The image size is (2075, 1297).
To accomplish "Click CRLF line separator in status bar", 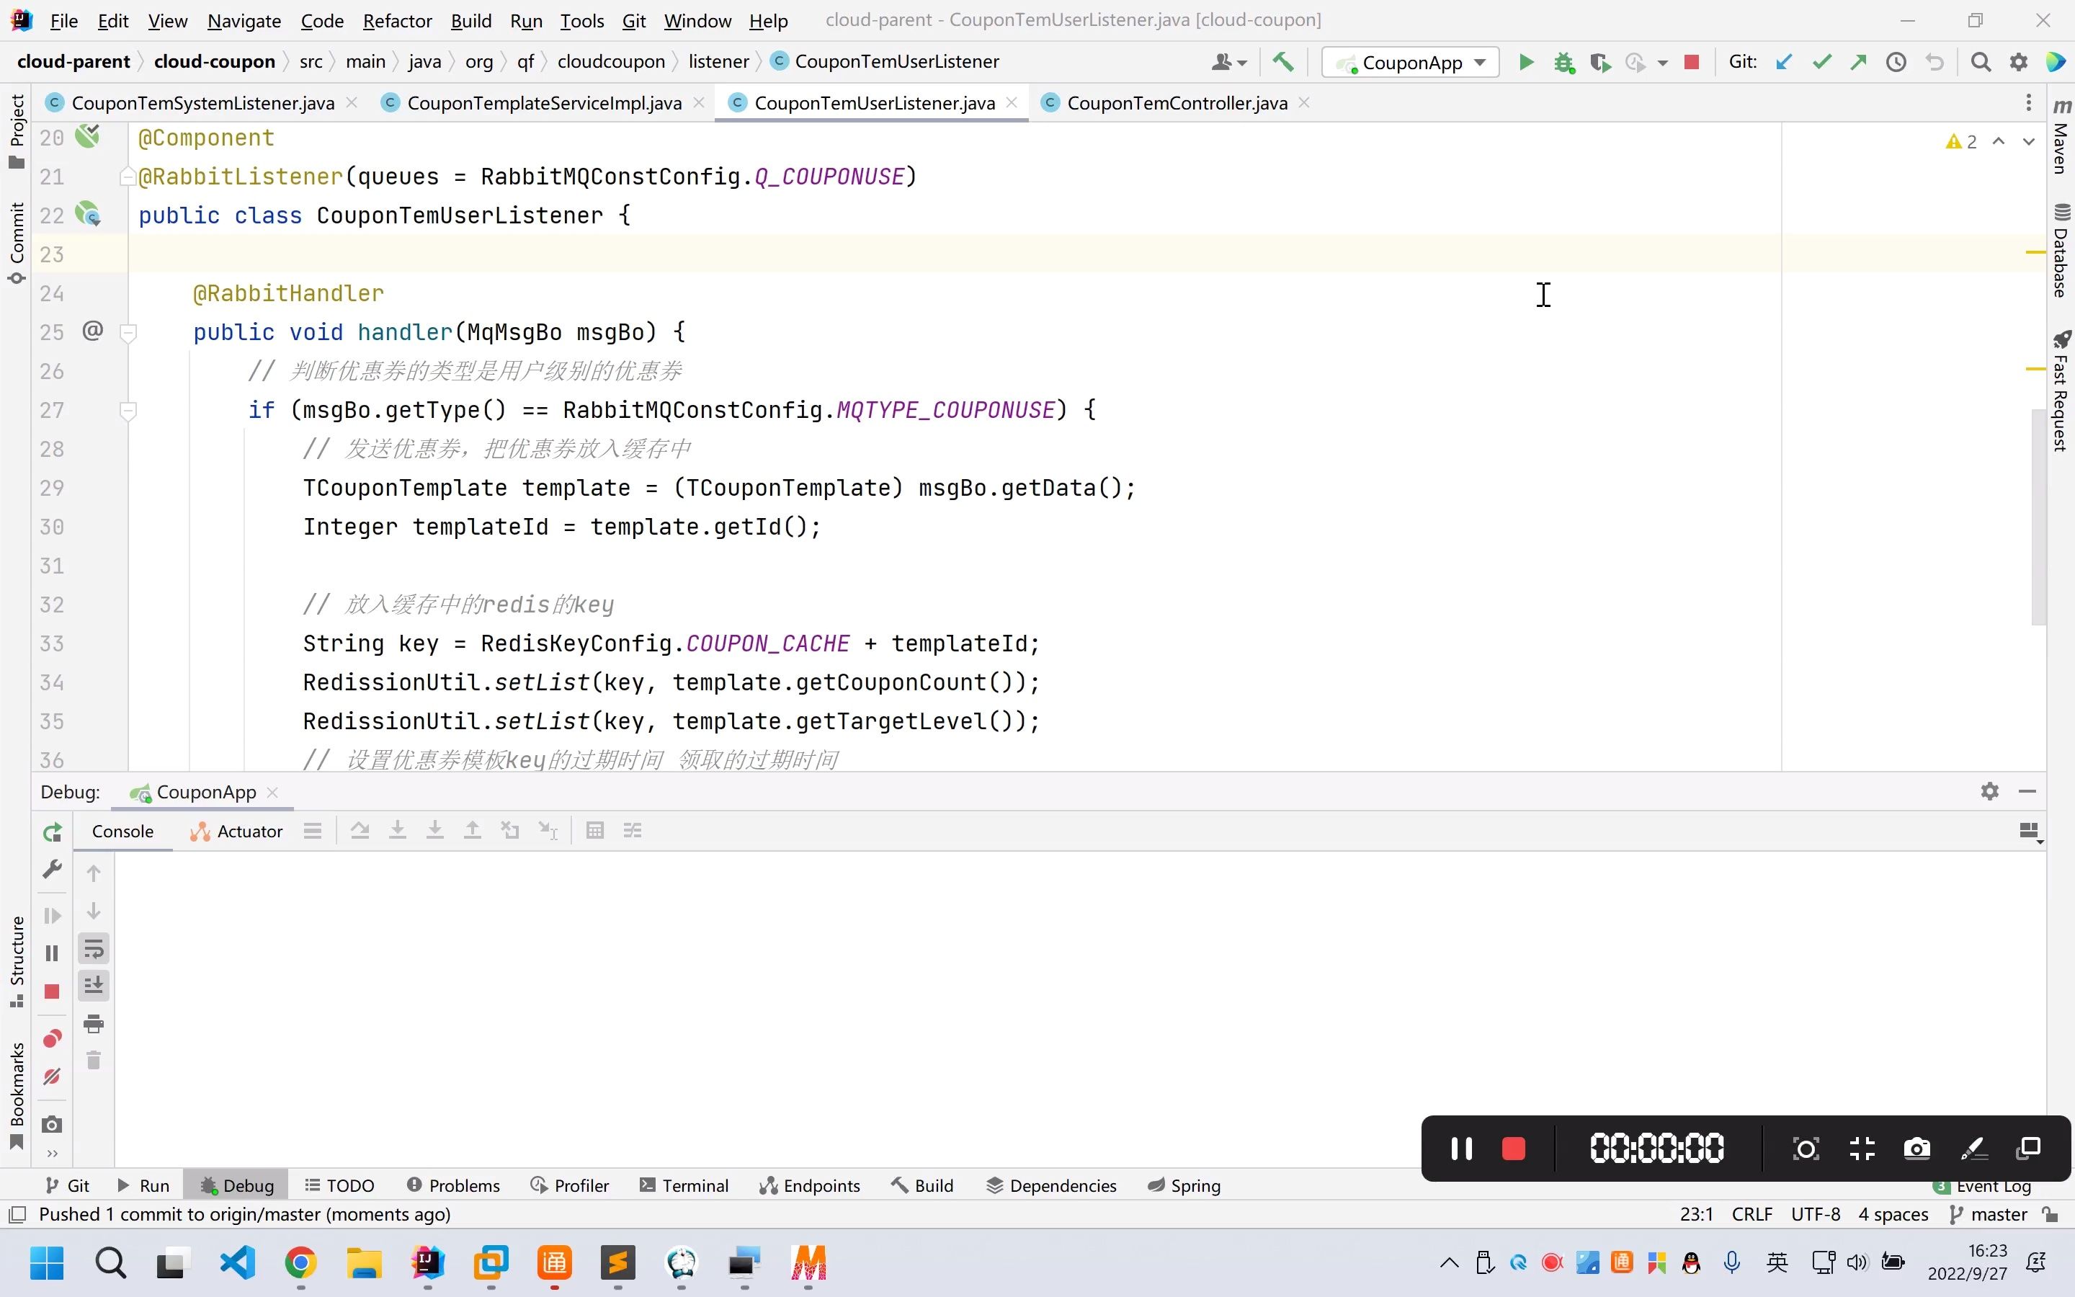I will (1752, 1215).
